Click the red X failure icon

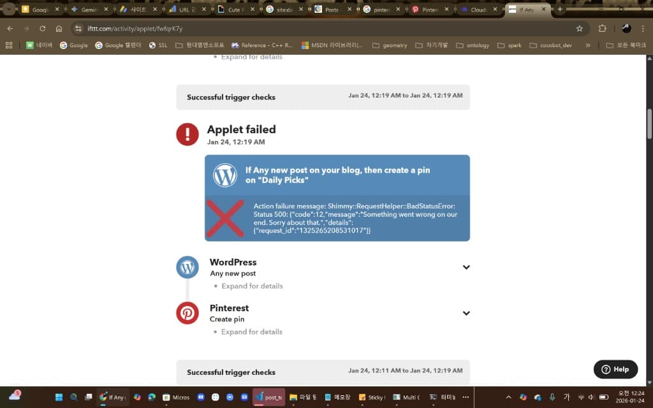tap(225, 218)
